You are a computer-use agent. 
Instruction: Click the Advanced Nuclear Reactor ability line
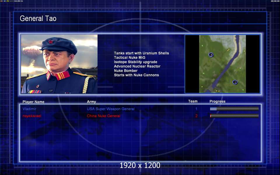point(137,66)
